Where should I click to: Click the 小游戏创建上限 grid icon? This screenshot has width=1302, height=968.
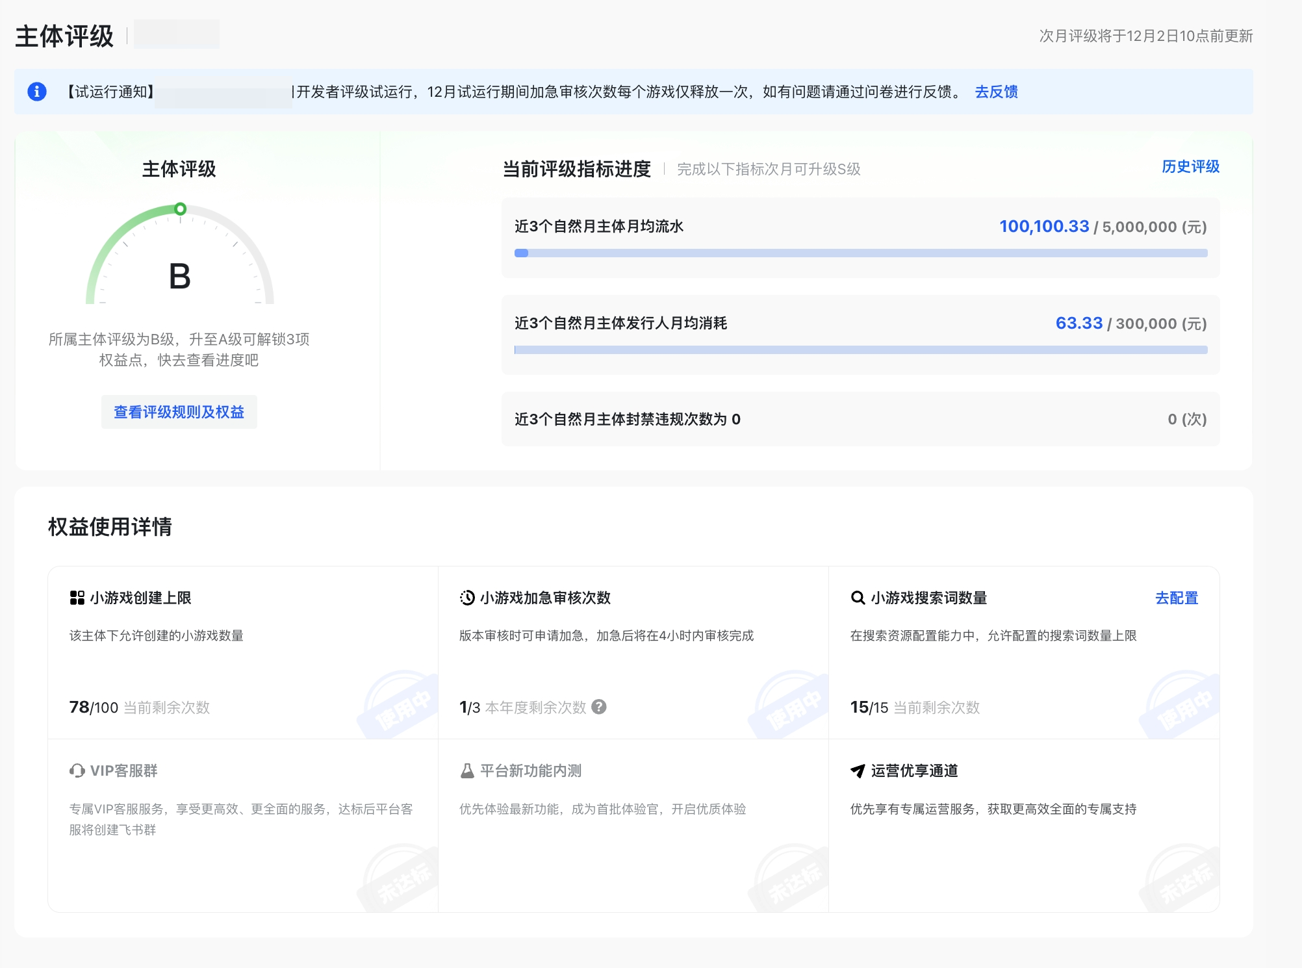click(x=77, y=598)
